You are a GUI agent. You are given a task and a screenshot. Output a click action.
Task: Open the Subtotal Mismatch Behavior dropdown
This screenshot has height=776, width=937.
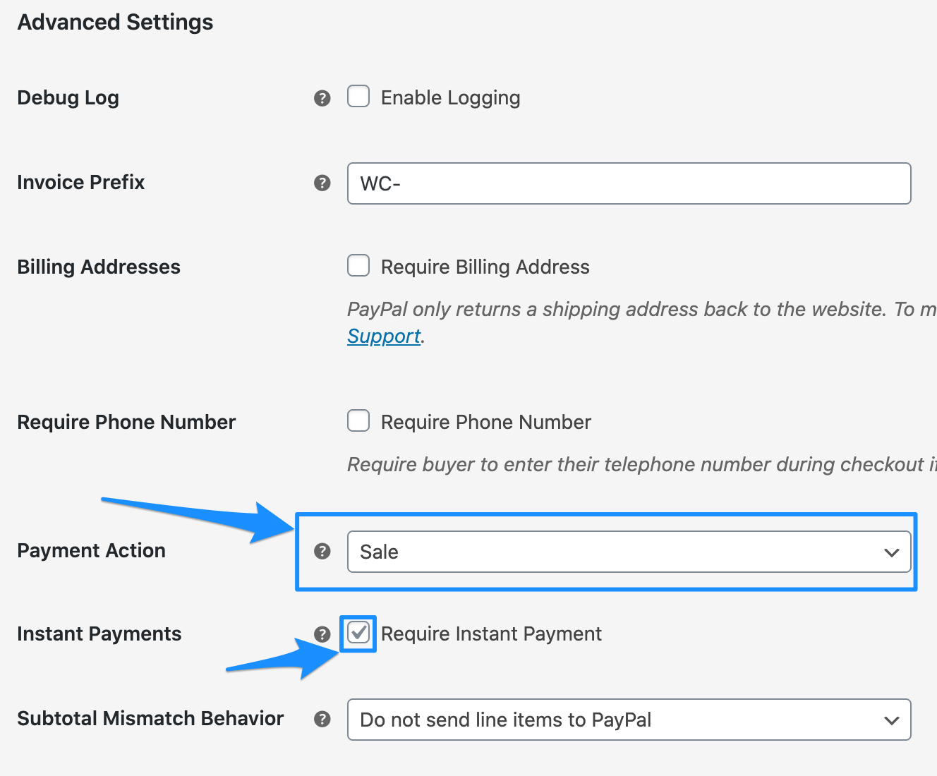pyautogui.click(x=628, y=720)
